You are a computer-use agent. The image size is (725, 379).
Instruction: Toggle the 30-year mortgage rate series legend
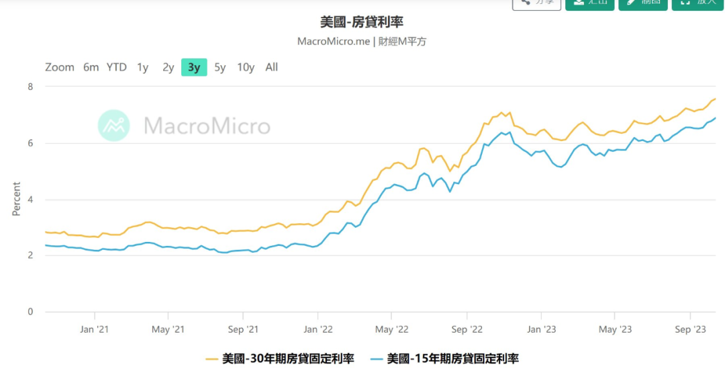coord(288,359)
